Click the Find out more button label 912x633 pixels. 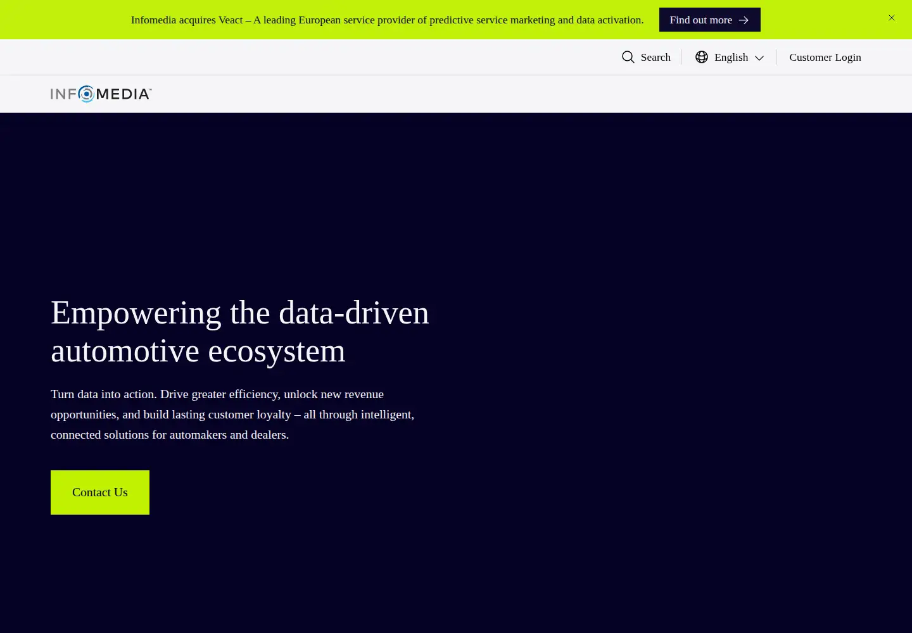(700, 20)
